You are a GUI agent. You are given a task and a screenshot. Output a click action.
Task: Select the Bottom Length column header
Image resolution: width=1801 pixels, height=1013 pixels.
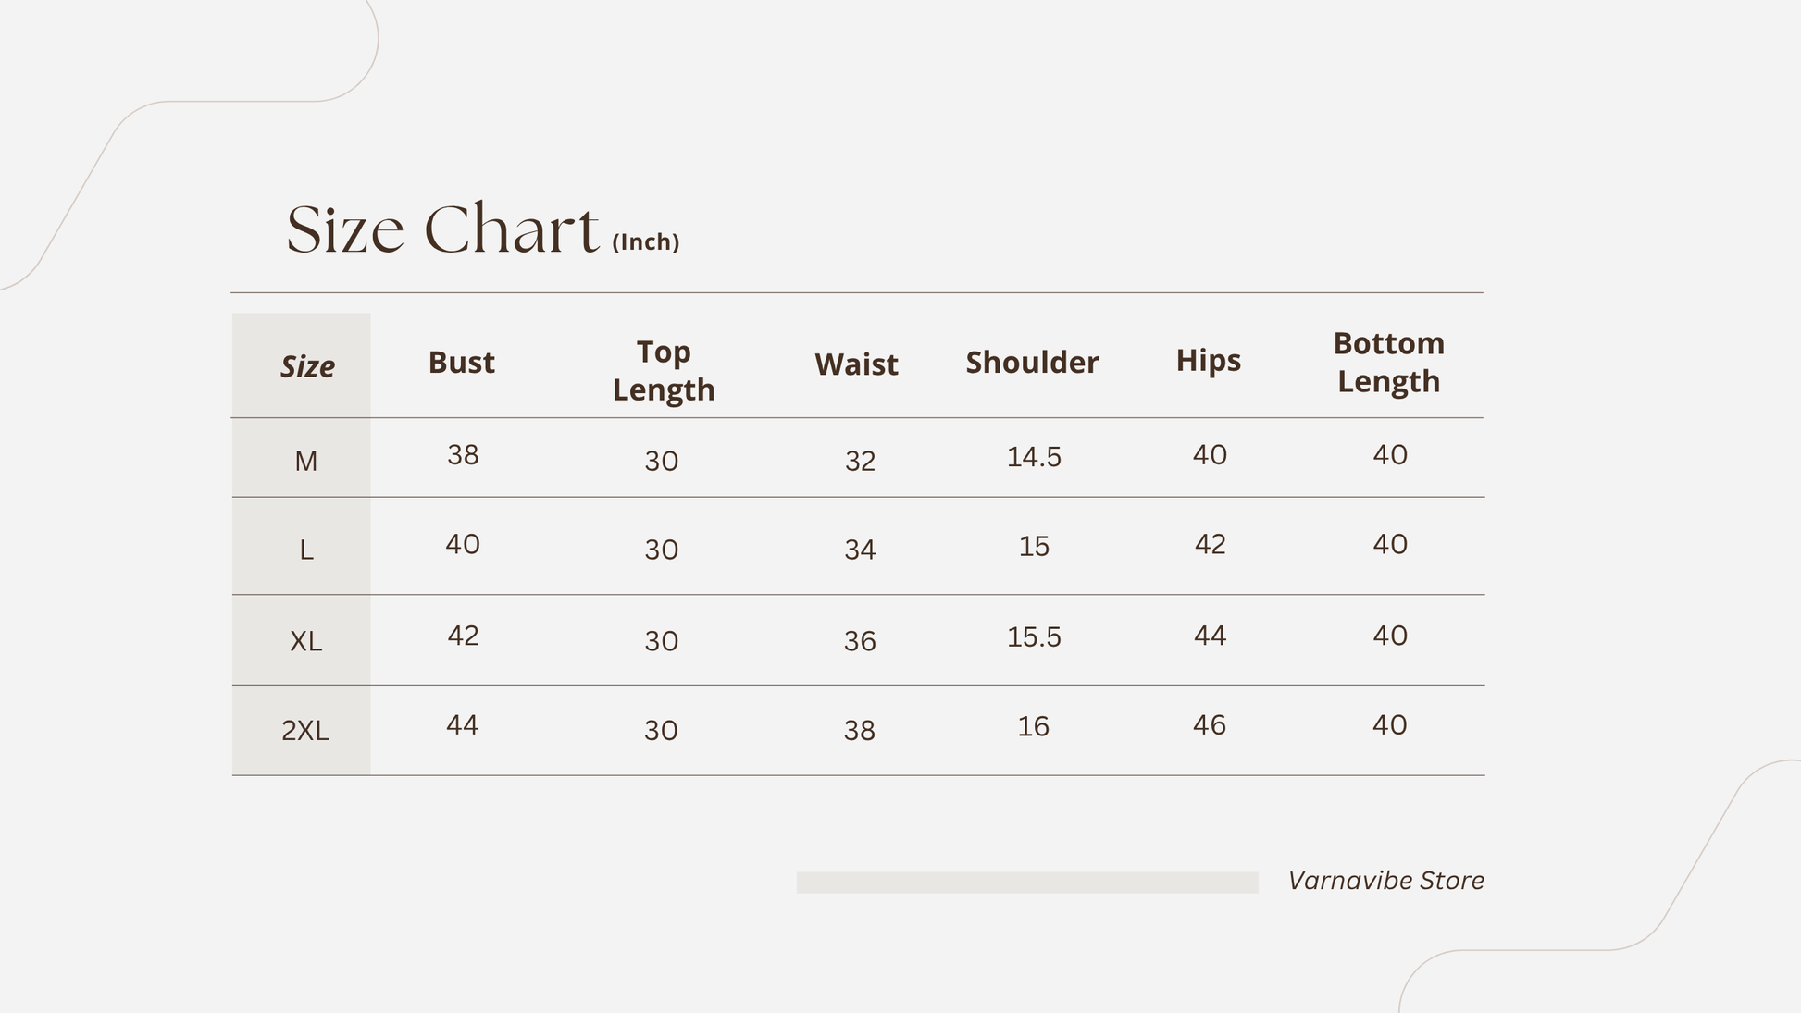[1388, 362]
